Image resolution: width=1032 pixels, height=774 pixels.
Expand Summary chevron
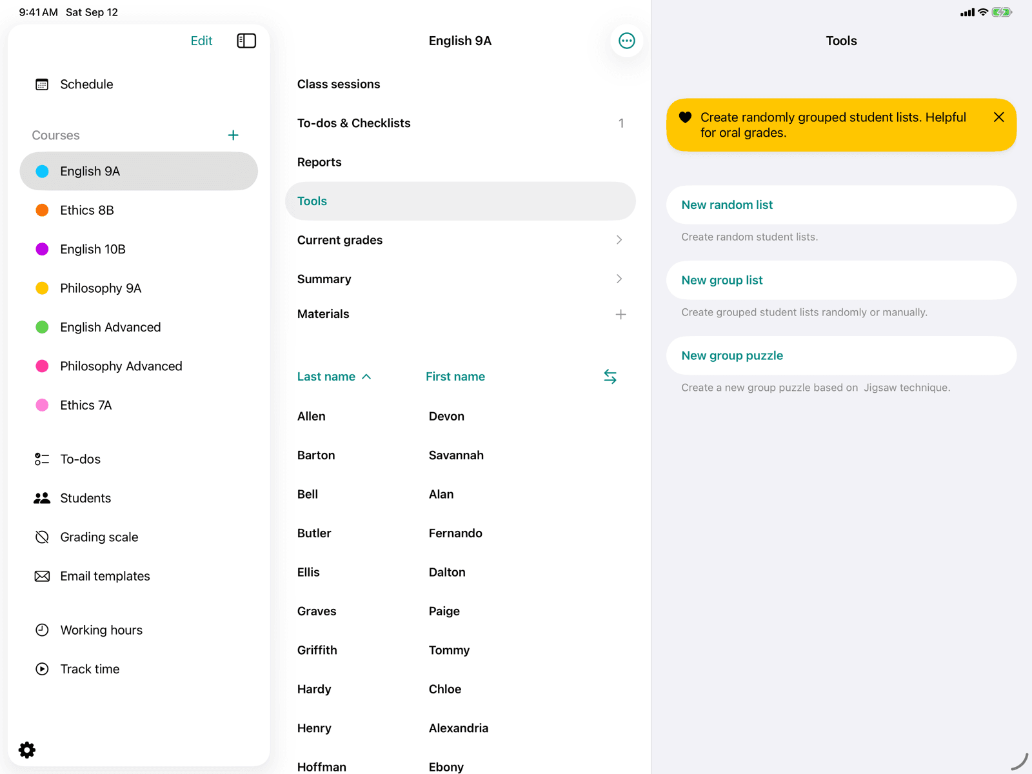(x=619, y=279)
